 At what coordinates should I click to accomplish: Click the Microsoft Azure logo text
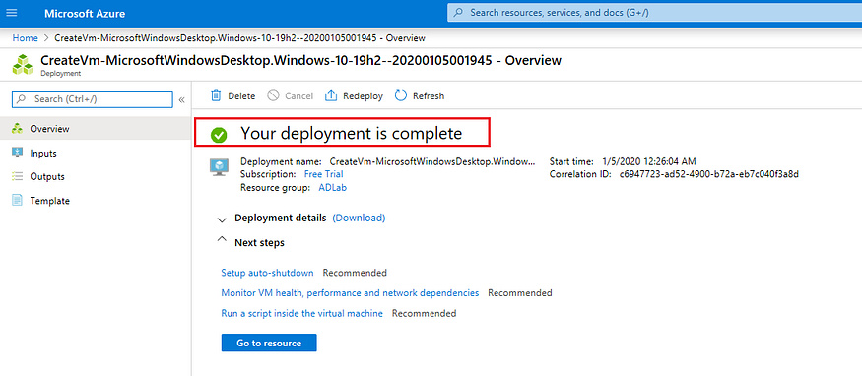[85, 13]
